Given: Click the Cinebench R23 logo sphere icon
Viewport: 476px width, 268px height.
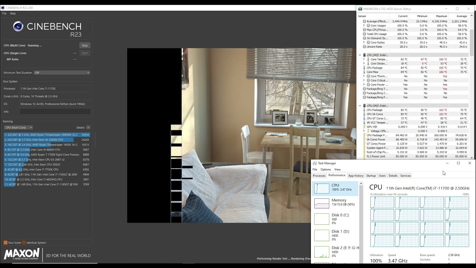Looking at the screenshot, I should coord(18,26).
